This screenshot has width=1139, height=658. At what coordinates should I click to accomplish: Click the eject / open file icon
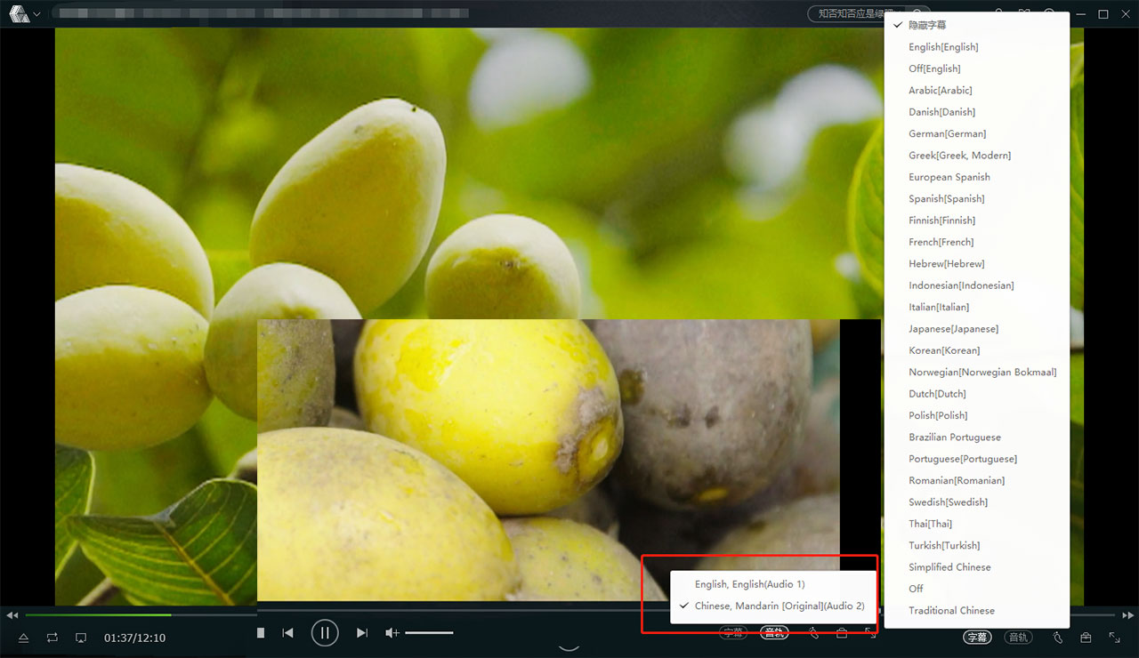(x=24, y=638)
